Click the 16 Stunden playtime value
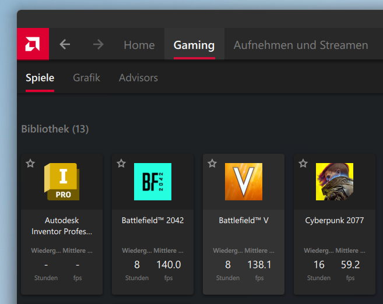Screen dimensions: 383x304 [319, 265]
